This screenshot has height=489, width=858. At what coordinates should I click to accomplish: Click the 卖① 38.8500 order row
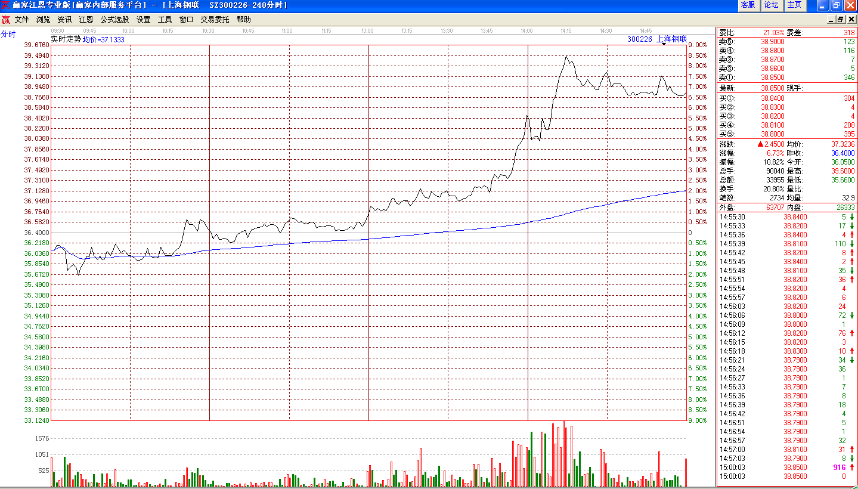pyautogui.click(x=786, y=78)
